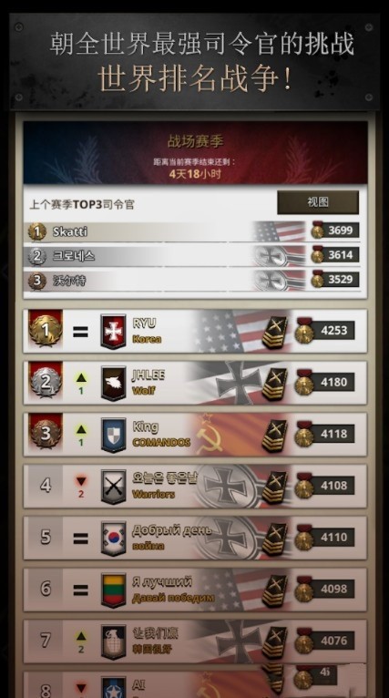
Task: Open the Warriors crossed rifles emblem
Action: click(113, 487)
